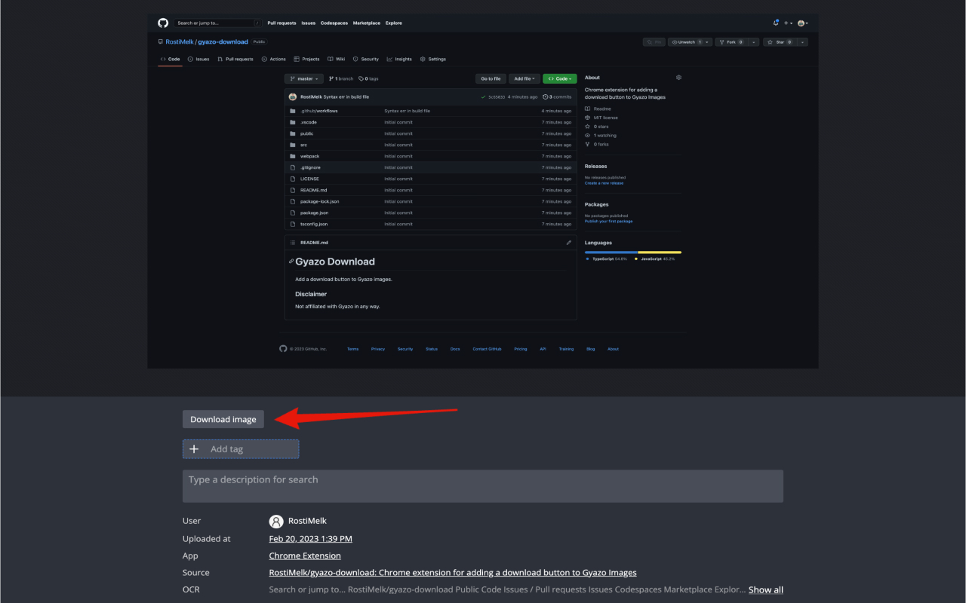Viewport: 966px width, 603px height.
Task: Open the master branch dropdown
Action: pyautogui.click(x=303, y=78)
